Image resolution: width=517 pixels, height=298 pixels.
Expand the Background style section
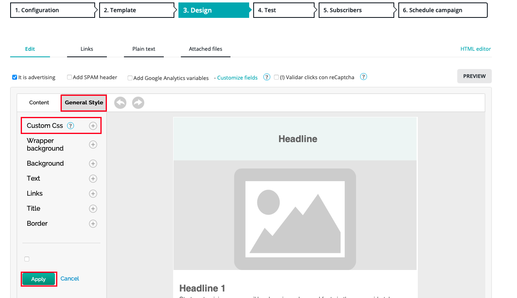pos(93,164)
